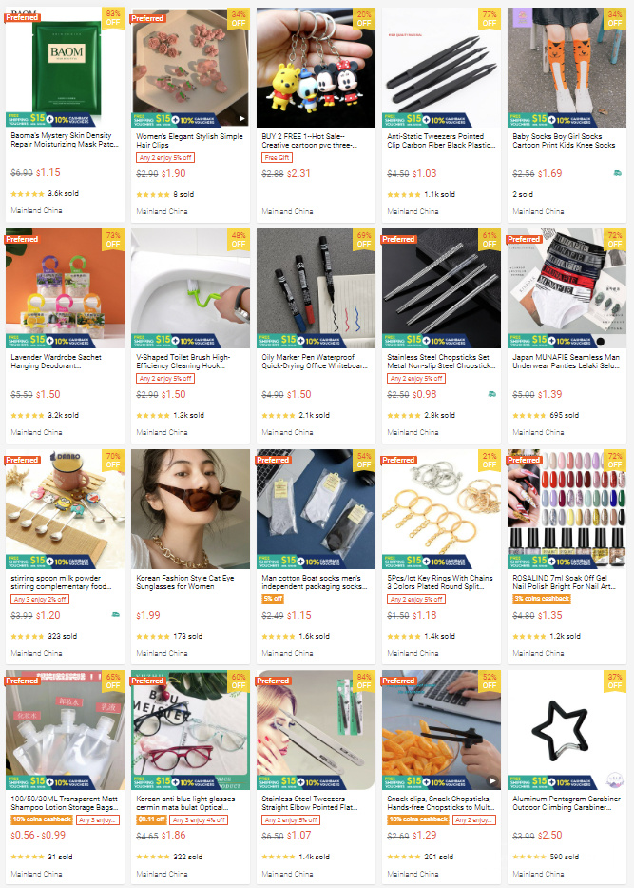
Task: Click Preferred badge on BAOM mask product
Action: [x=22, y=17]
